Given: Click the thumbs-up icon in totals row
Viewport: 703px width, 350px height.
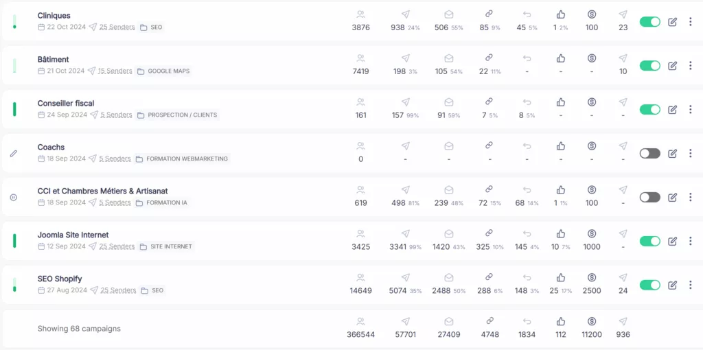Looking at the screenshot, I should pos(560,321).
